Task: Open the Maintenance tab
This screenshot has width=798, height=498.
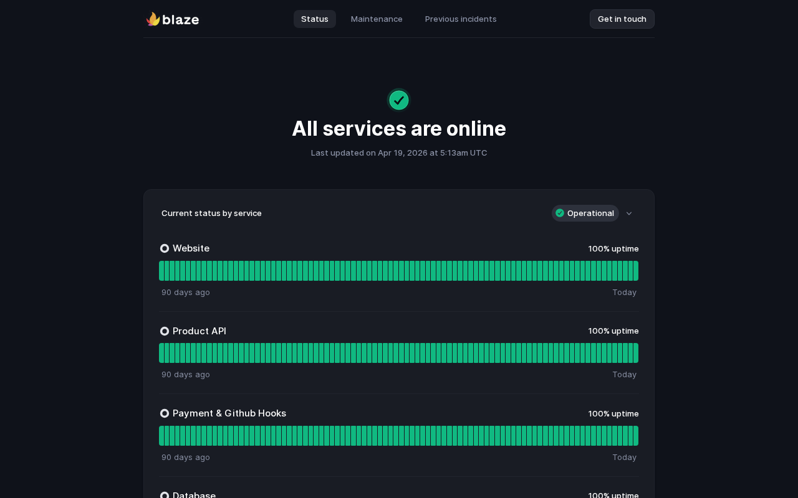Action: coord(377,19)
